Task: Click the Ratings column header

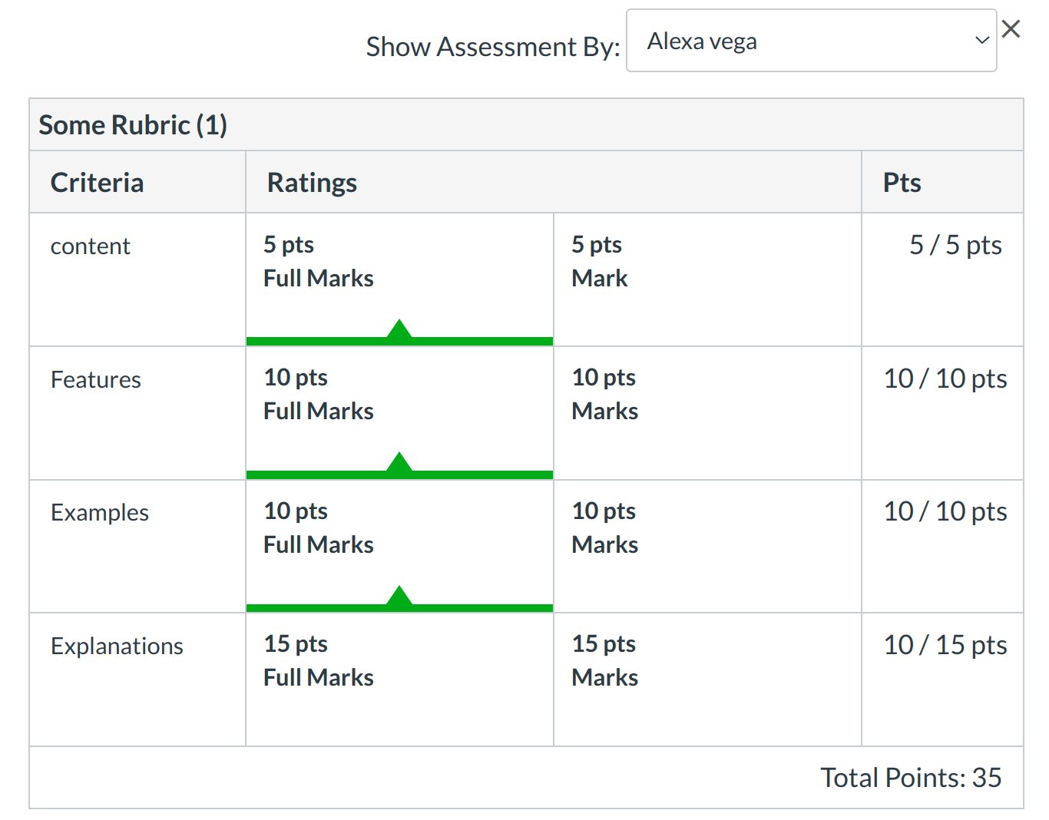Action: 312,184
